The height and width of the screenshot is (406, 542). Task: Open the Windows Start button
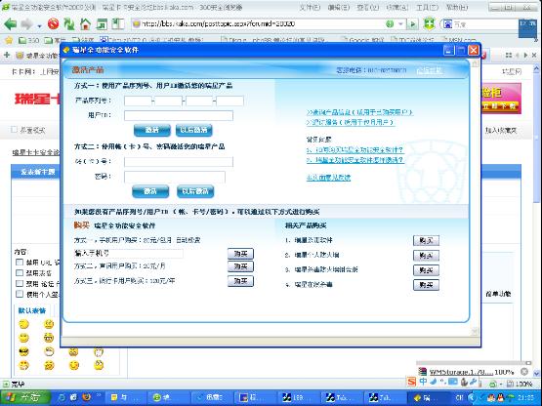click(24, 398)
